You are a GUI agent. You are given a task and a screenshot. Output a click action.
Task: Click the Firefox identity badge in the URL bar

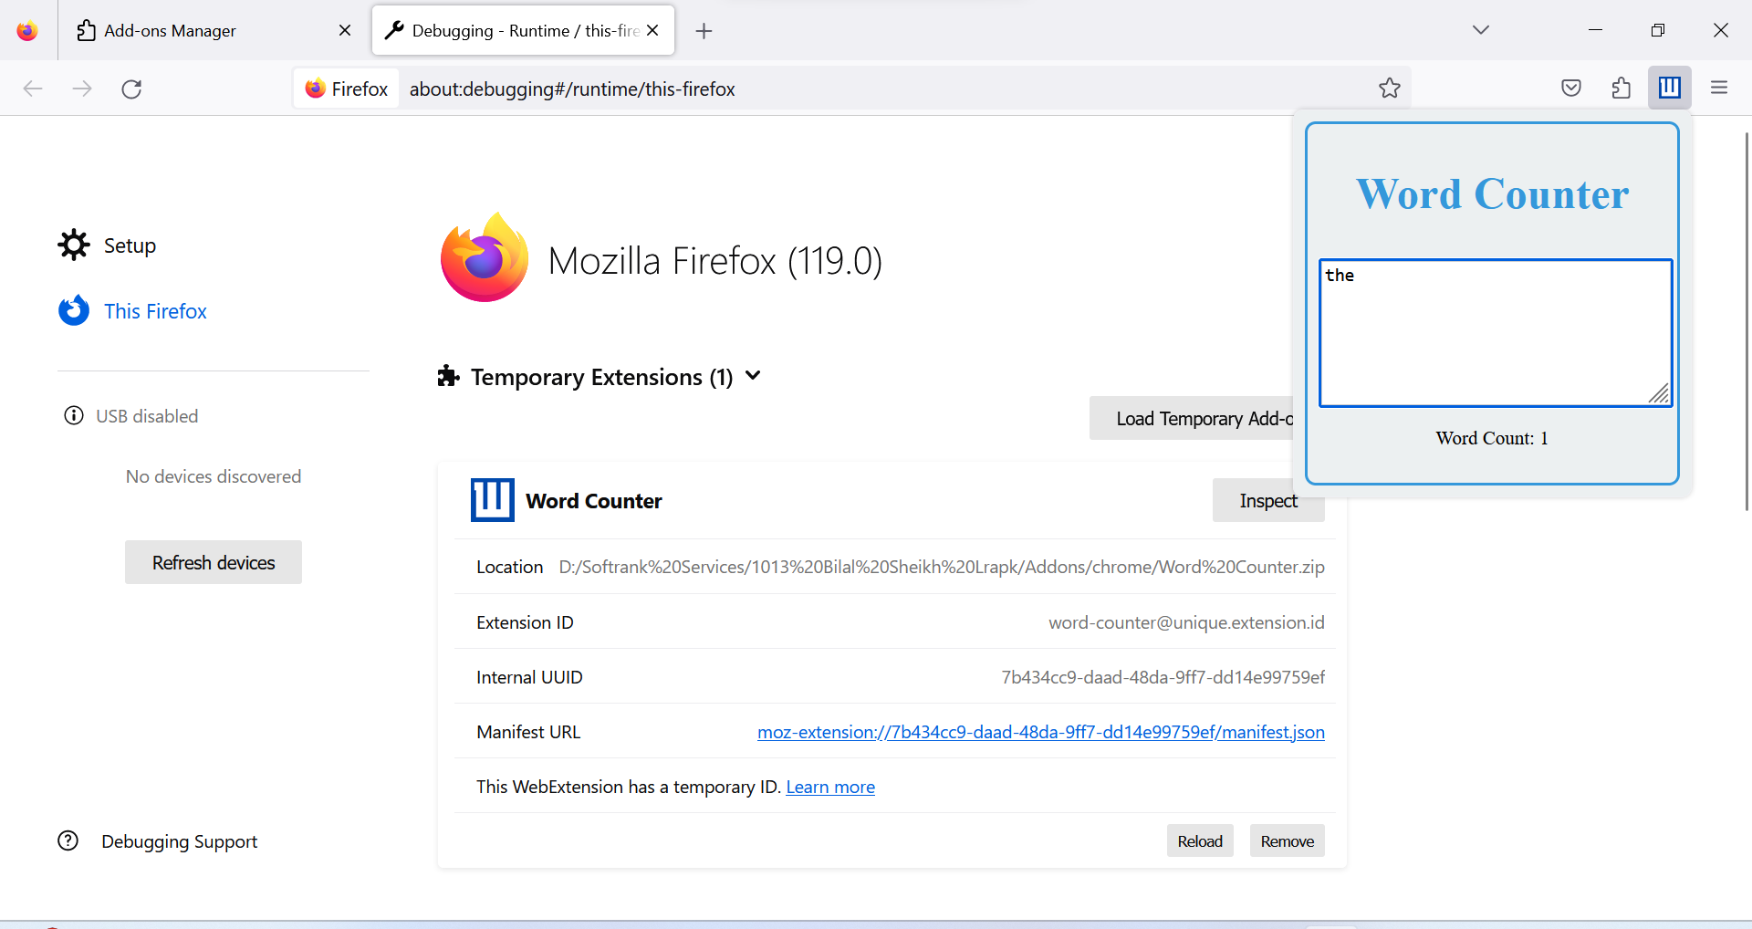(x=346, y=89)
